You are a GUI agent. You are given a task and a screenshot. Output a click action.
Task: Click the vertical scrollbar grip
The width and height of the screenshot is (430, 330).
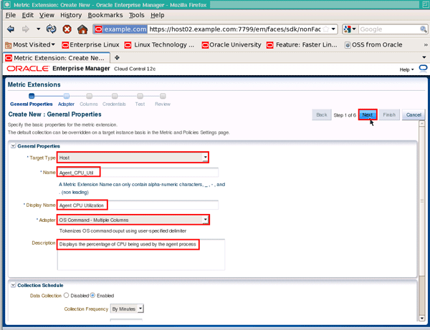click(x=422, y=200)
